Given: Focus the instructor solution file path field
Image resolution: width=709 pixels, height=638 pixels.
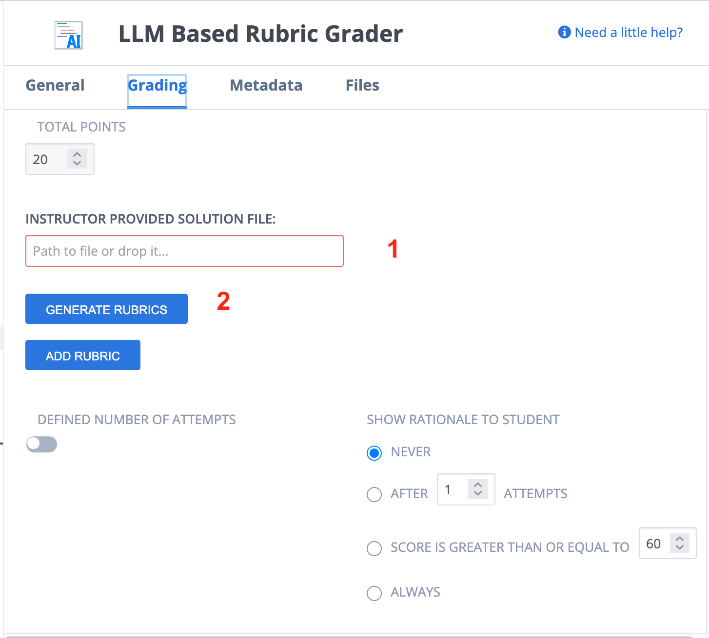Looking at the screenshot, I should (184, 251).
